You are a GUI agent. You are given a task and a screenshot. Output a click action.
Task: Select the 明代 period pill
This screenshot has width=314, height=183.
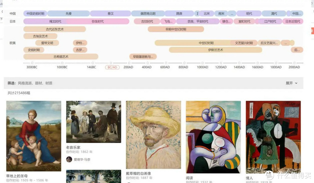pyautogui.click(x=249, y=14)
